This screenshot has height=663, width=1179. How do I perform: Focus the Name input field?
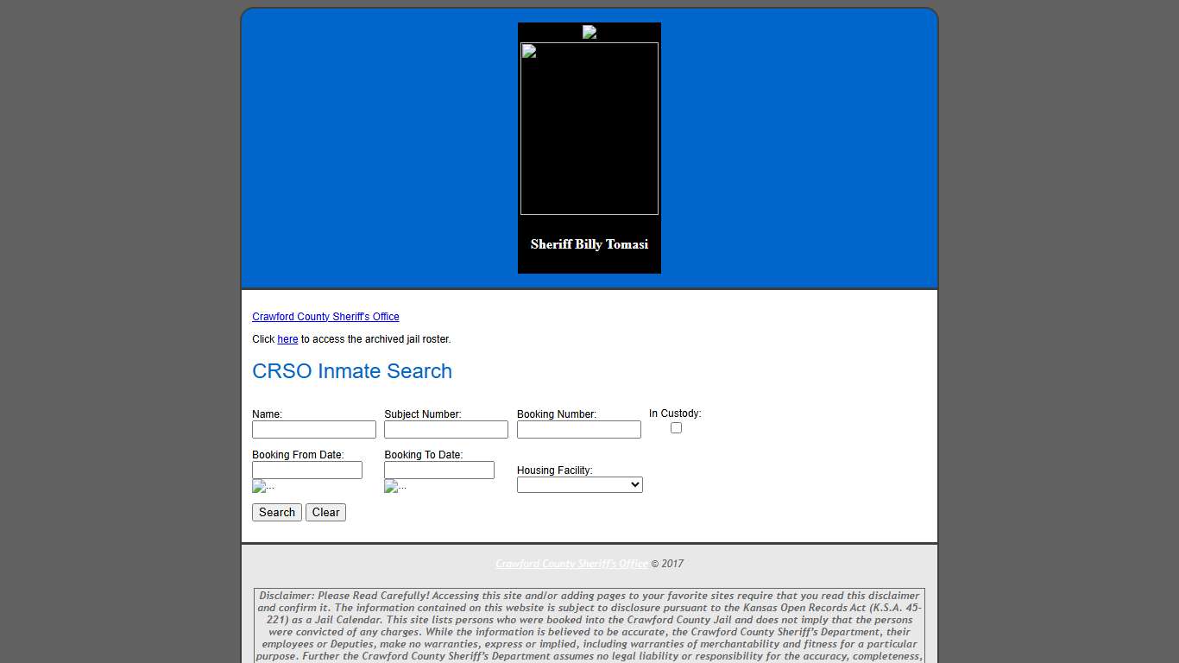pos(314,430)
